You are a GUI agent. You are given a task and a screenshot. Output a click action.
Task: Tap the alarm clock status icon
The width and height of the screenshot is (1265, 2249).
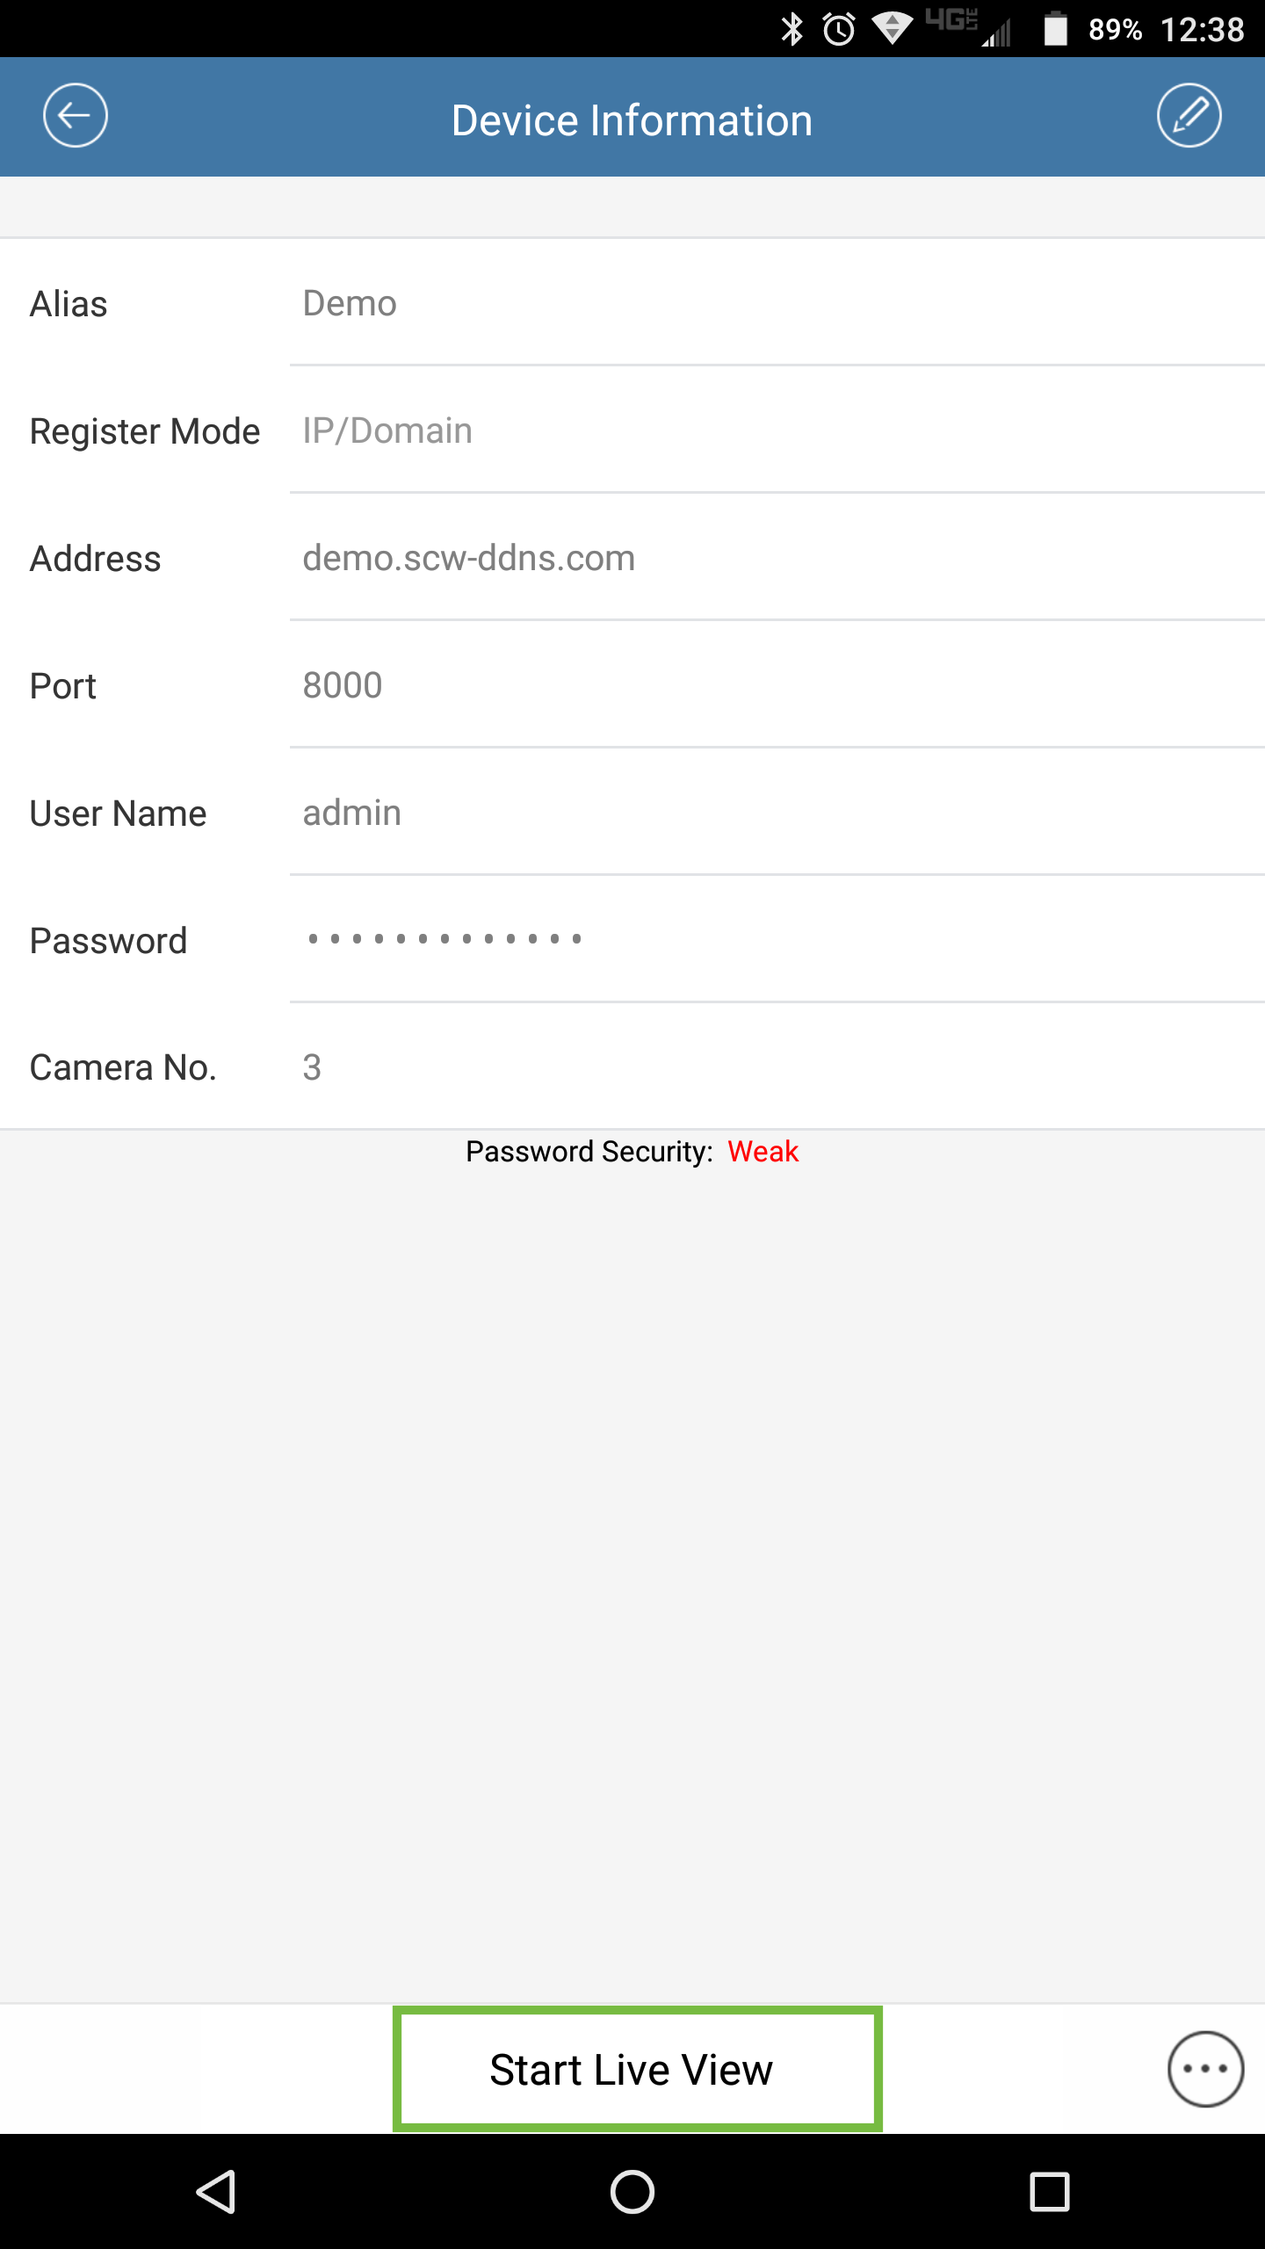pos(839,29)
